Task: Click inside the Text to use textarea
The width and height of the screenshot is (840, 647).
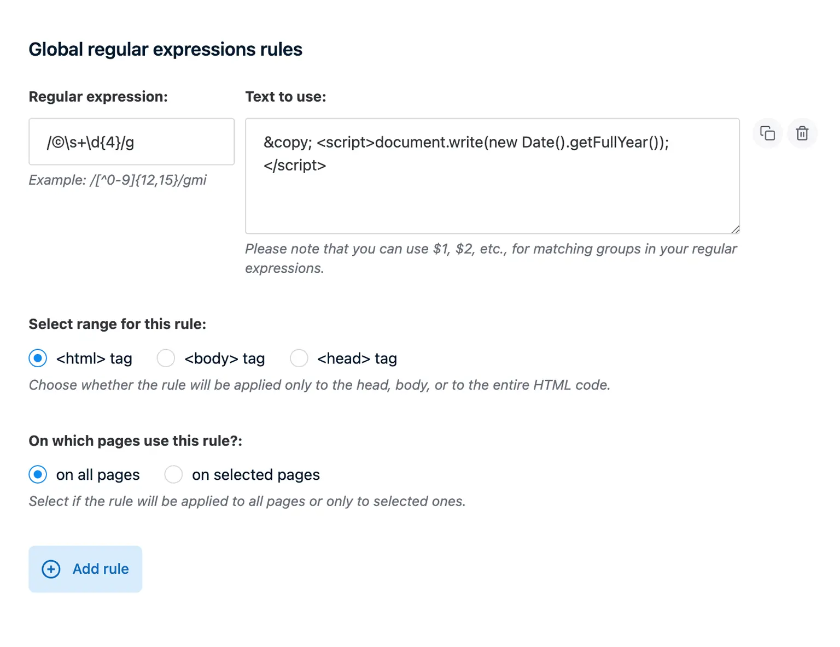Action: (x=492, y=175)
